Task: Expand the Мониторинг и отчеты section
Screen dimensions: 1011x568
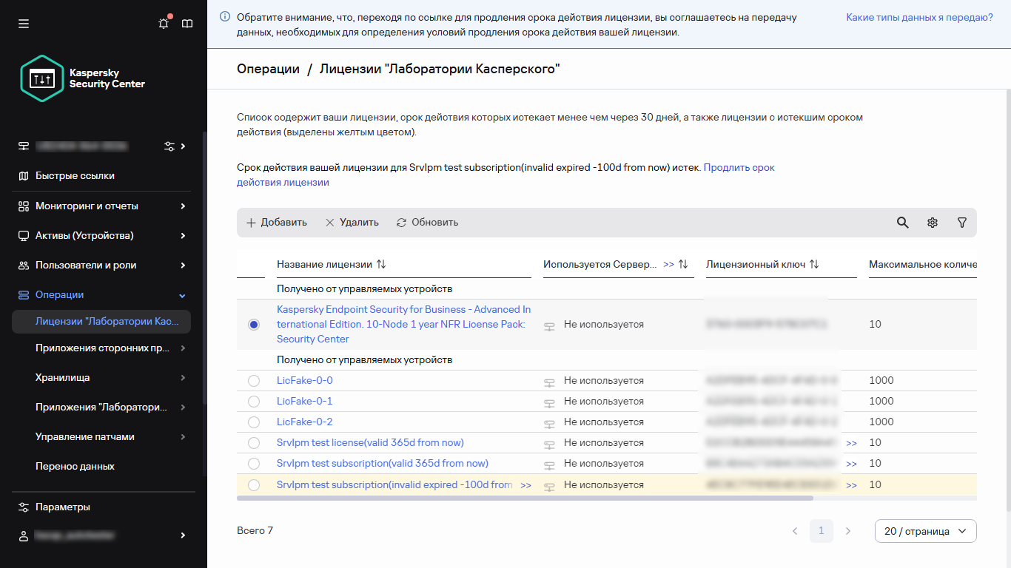Action: coord(101,206)
